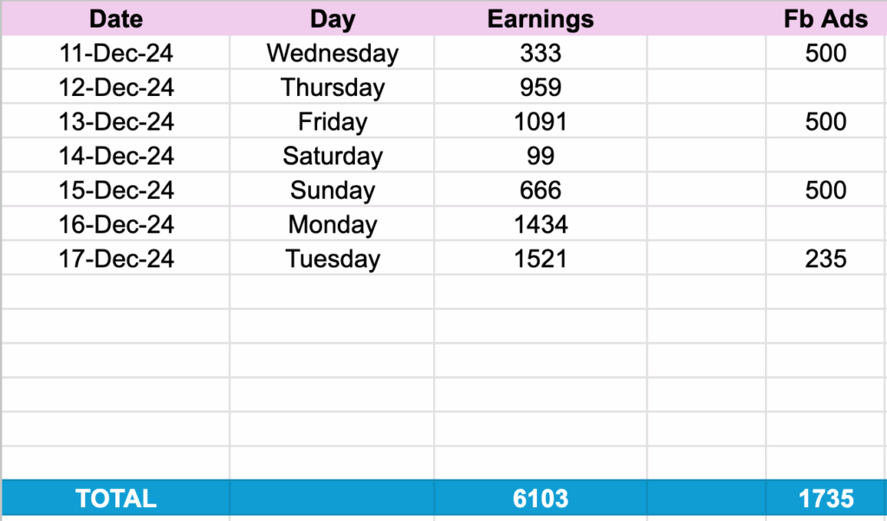Click the Date column header
This screenshot has width=887, height=521.
point(116,19)
